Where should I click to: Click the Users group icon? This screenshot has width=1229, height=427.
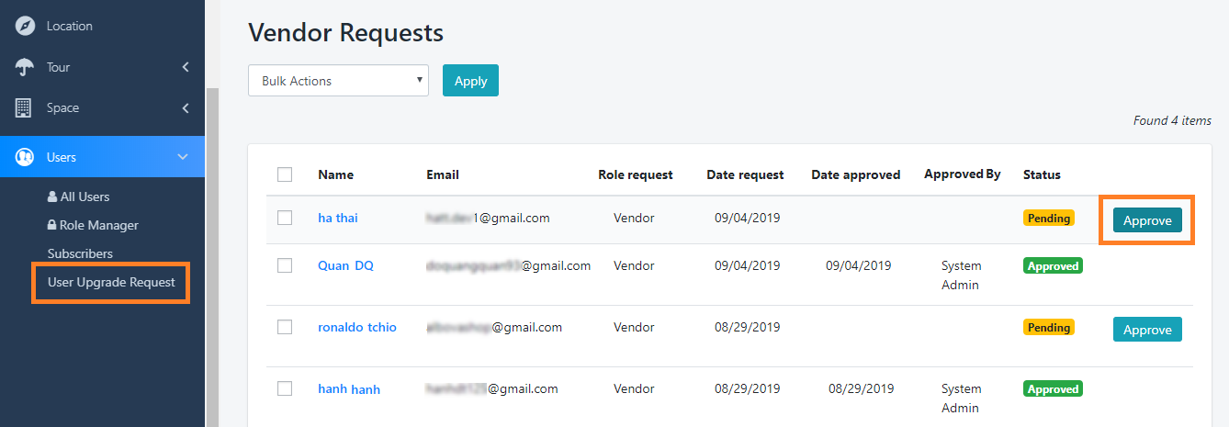25,157
